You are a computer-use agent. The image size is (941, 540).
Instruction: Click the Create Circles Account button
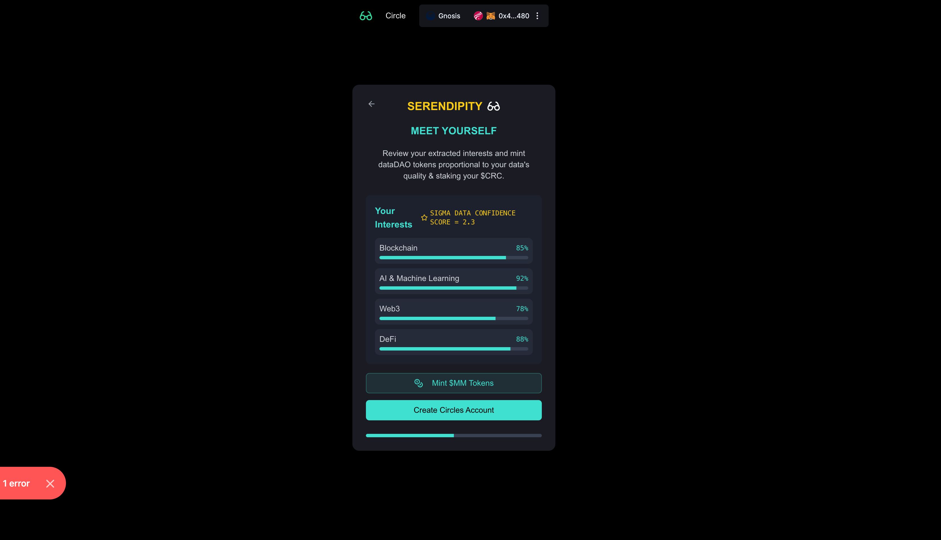tap(454, 410)
